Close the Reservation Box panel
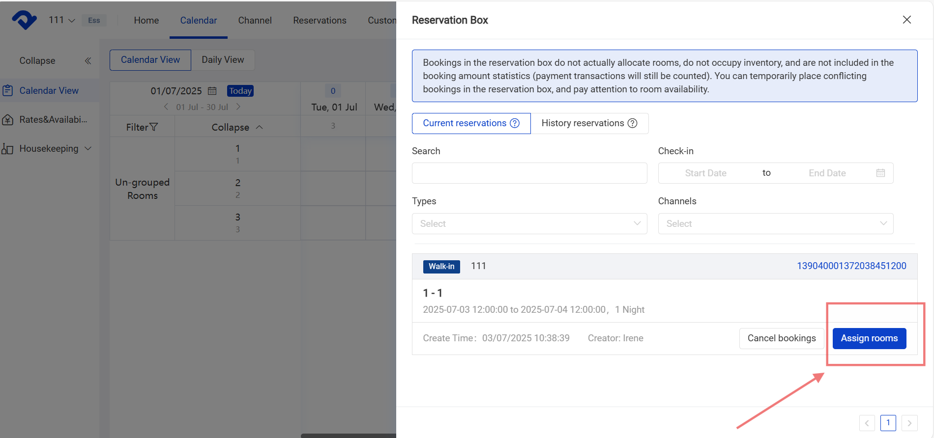Image resolution: width=934 pixels, height=438 pixels. coord(906,20)
